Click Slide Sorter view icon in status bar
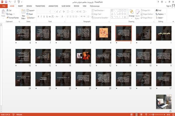This screenshot has width=175, height=116. [136, 115]
